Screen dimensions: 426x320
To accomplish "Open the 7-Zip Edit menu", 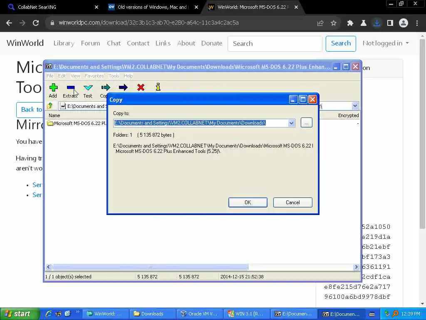I will [x=62, y=76].
